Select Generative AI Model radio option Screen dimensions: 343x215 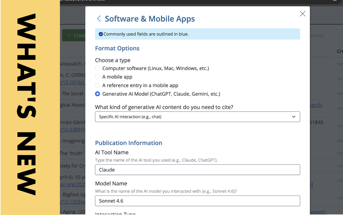pos(98,94)
